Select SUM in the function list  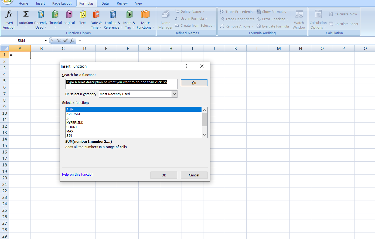coord(134,110)
